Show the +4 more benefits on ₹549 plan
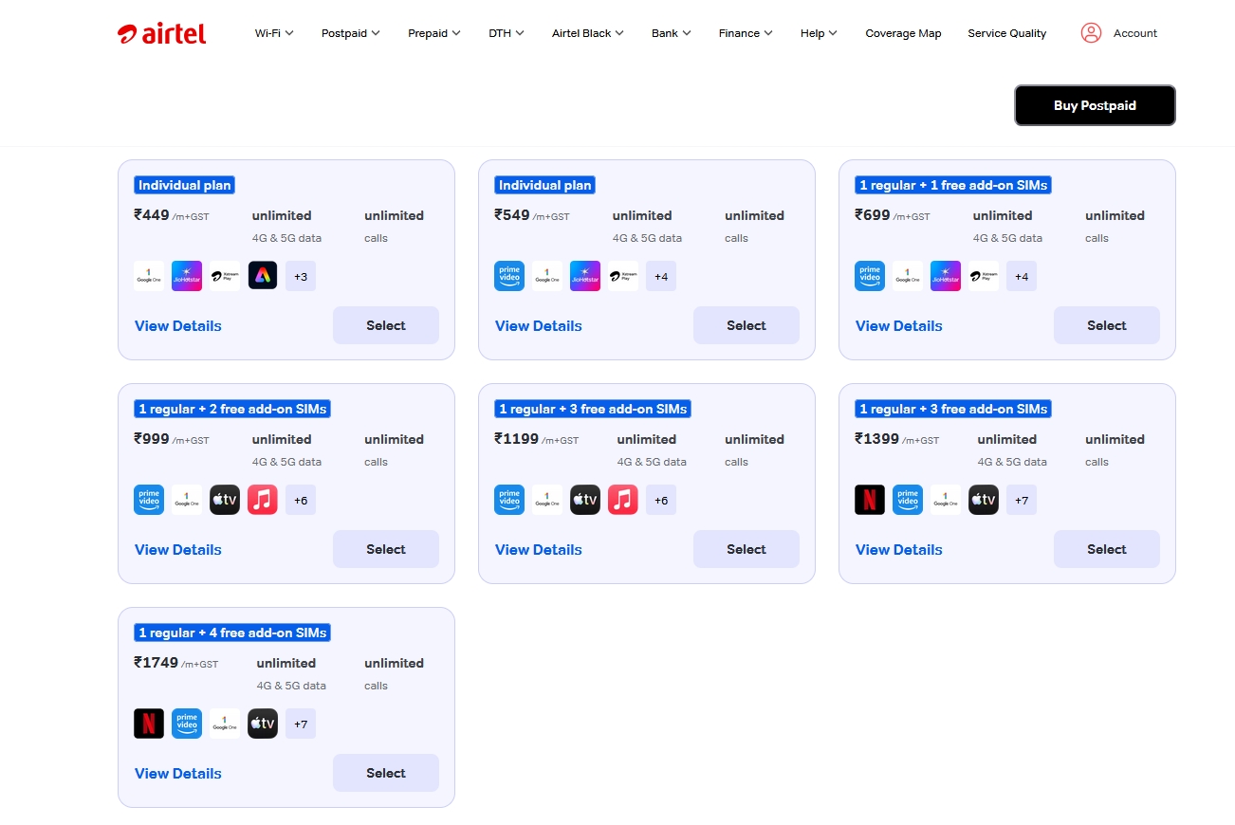This screenshot has width=1235, height=825. coord(661,276)
